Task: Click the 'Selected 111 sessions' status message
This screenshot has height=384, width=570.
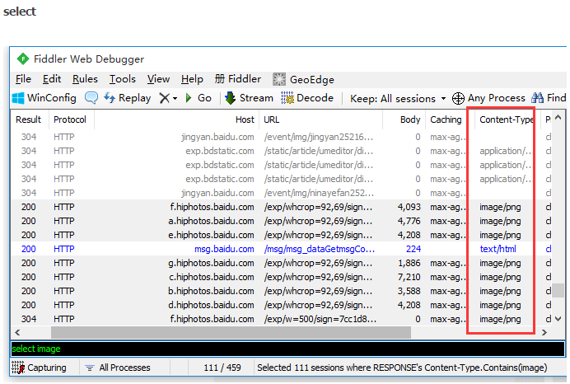Action: point(402,368)
